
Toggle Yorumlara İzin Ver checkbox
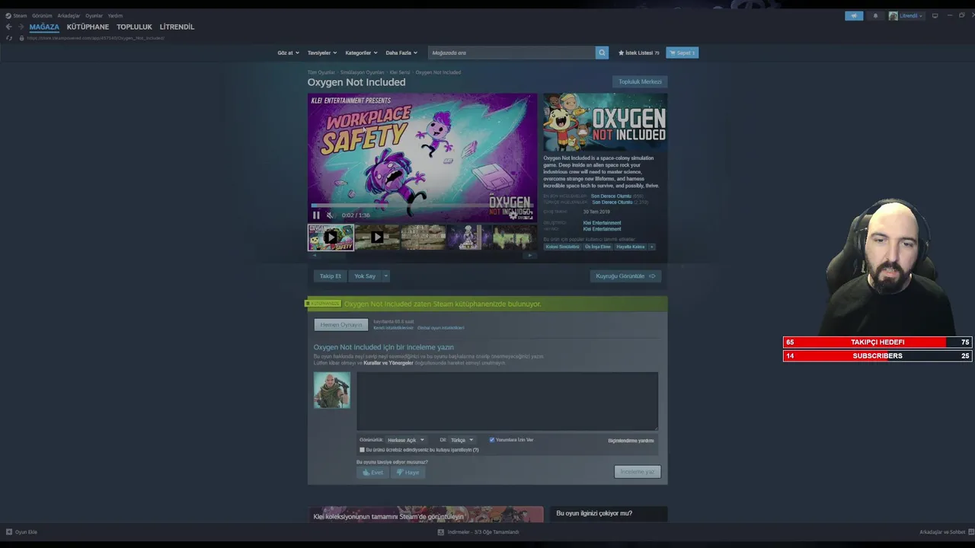pos(492,440)
